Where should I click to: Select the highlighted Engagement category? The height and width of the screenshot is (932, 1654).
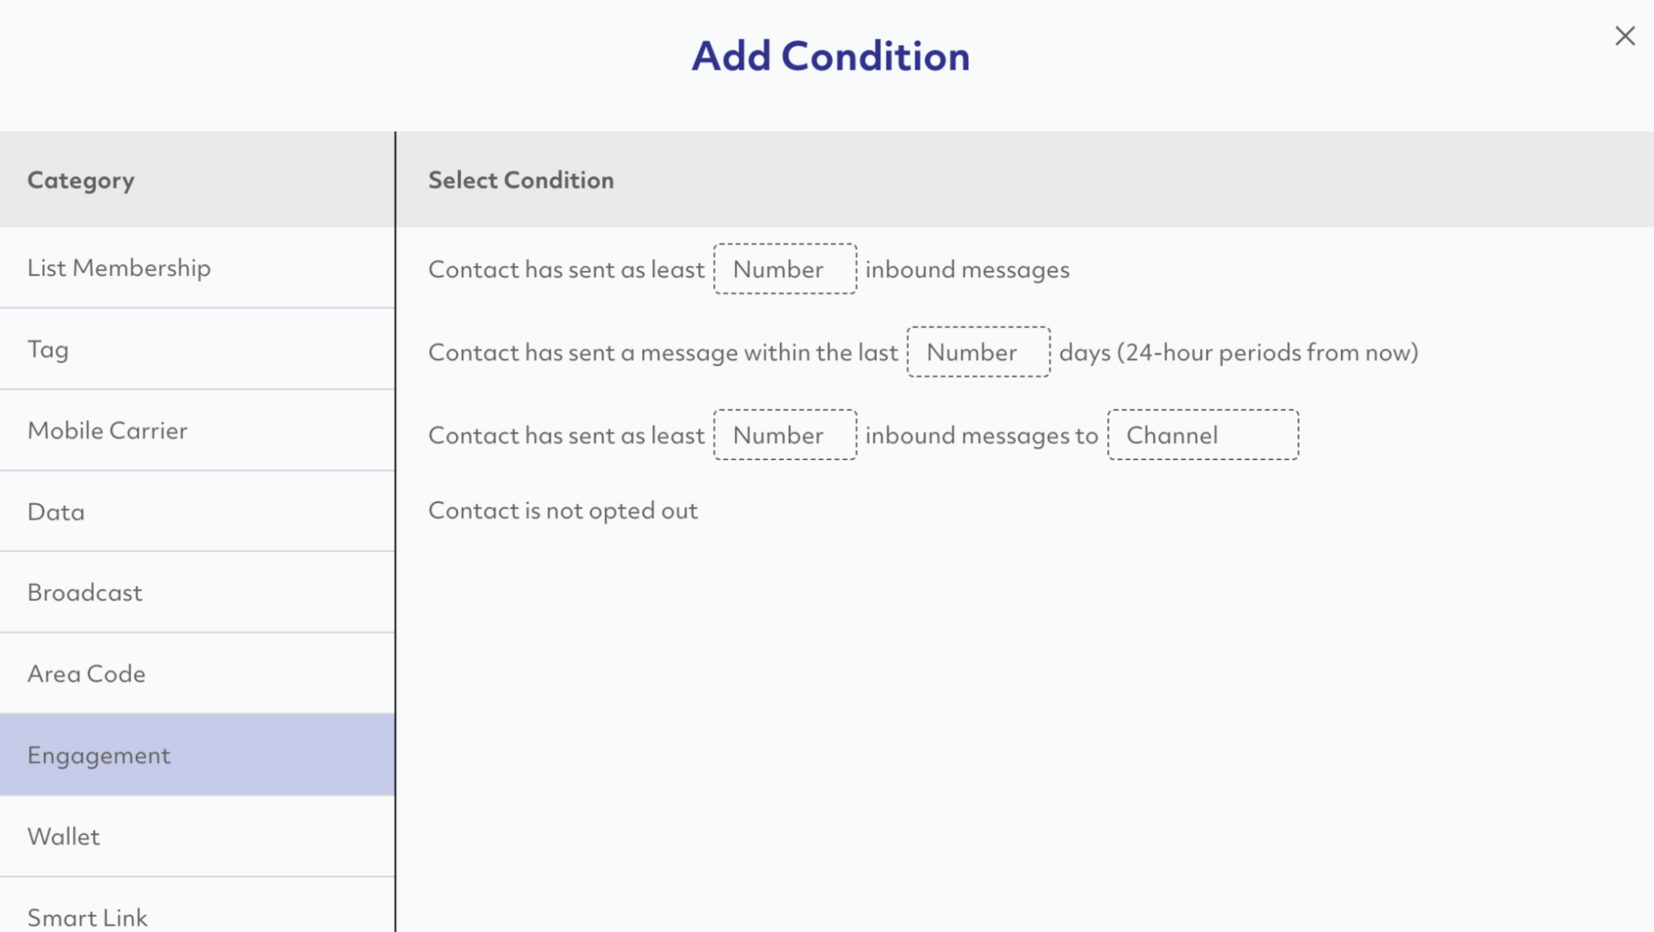(x=197, y=755)
